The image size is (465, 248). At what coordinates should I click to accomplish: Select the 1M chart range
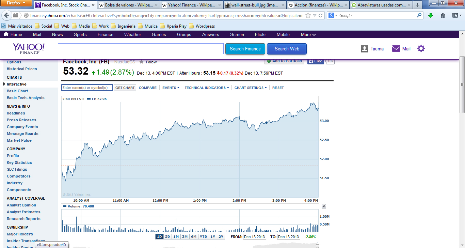coord(176,237)
